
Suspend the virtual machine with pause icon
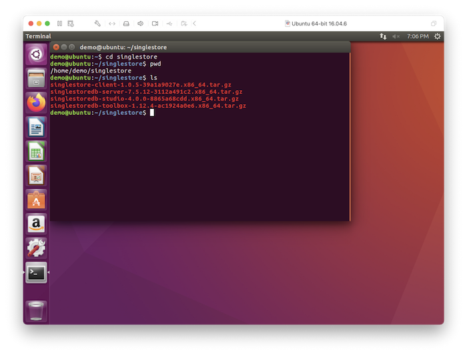(59, 23)
